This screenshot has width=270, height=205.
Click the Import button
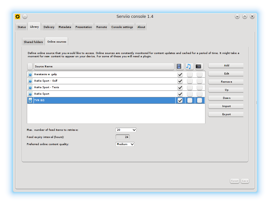pos(226,106)
